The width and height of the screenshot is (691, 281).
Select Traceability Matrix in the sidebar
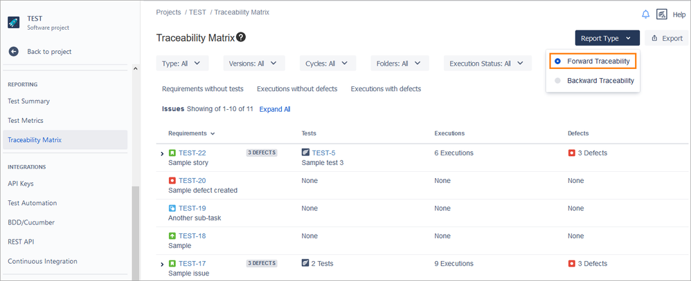(x=65, y=140)
